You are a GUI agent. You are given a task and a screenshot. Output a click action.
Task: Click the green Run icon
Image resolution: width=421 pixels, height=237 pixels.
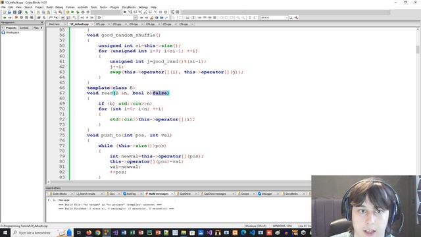tap(72, 12)
